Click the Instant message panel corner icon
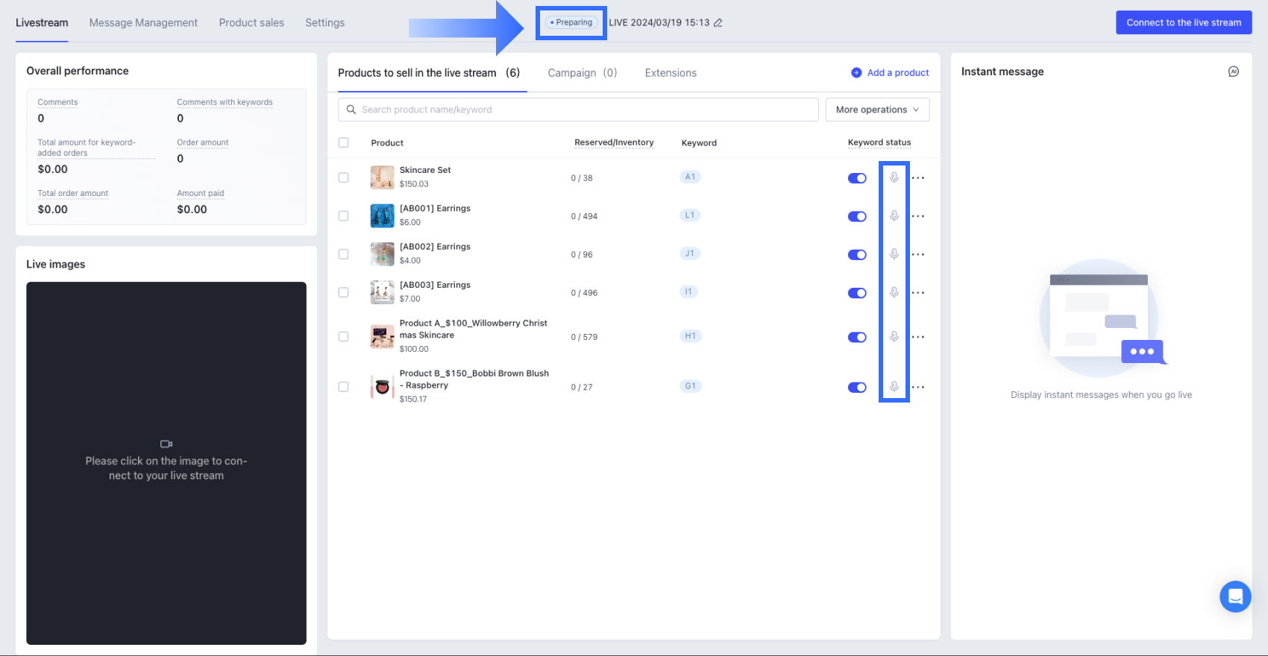The width and height of the screenshot is (1268, 656). [1234, 72]
